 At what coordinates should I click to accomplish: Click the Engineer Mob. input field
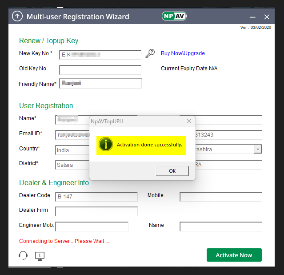[x=92, y=226]
